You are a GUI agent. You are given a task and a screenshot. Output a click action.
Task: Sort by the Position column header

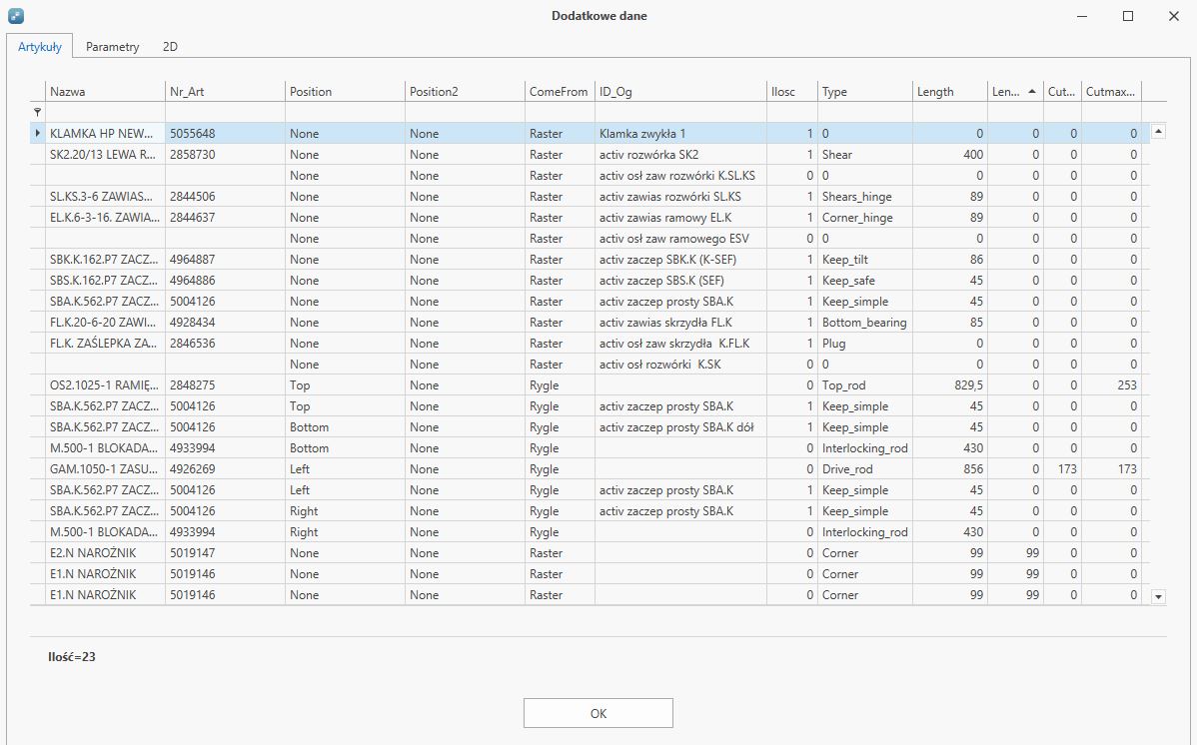(345, 92)
